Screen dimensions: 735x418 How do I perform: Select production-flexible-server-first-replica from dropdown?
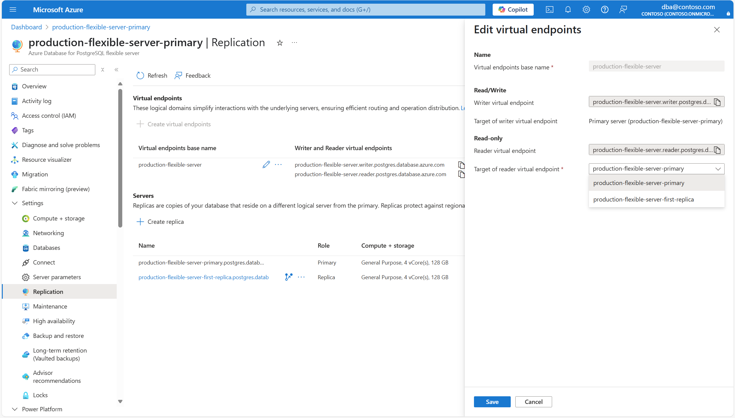pos(643,199)
